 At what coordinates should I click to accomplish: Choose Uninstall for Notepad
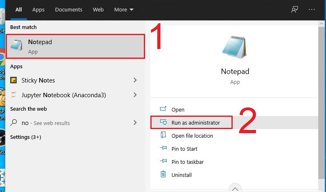pos(234,175)
